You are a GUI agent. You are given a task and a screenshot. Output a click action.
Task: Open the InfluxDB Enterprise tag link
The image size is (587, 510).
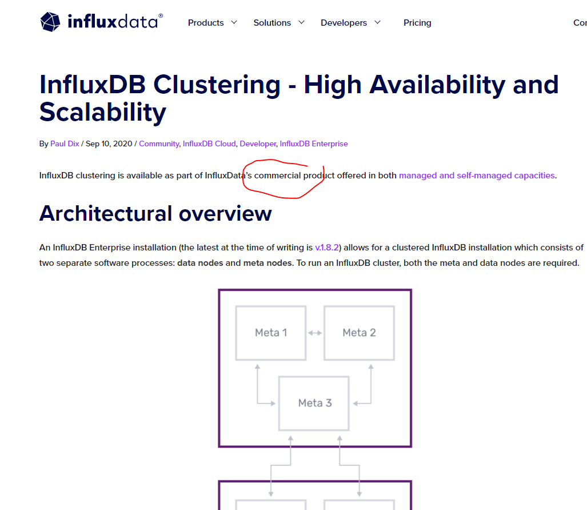click(x=313, y=144)
